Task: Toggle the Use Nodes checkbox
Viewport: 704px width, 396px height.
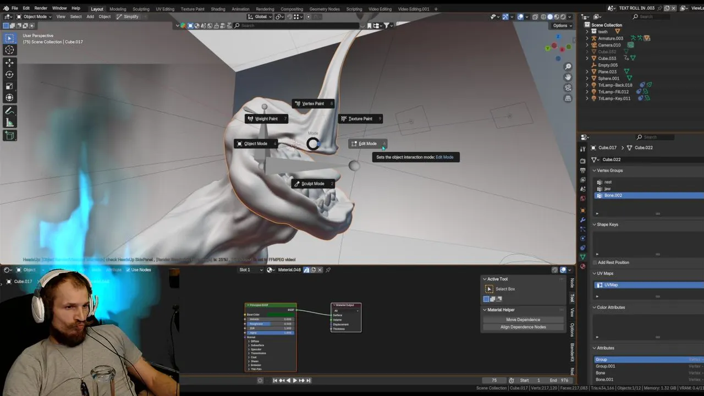Action: (128, 269)
